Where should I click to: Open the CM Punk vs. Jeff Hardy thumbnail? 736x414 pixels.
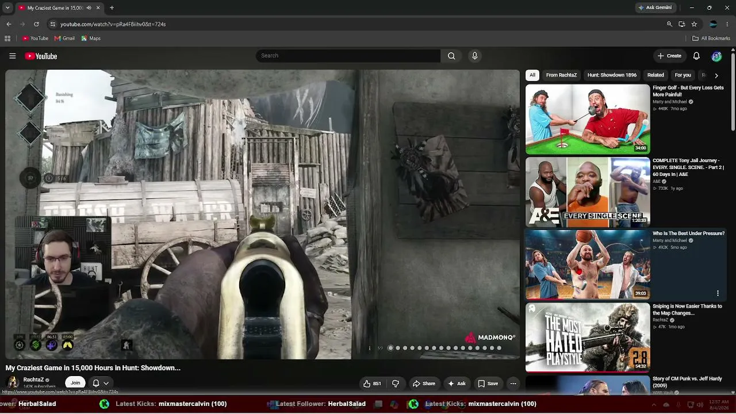coord(588,385)
